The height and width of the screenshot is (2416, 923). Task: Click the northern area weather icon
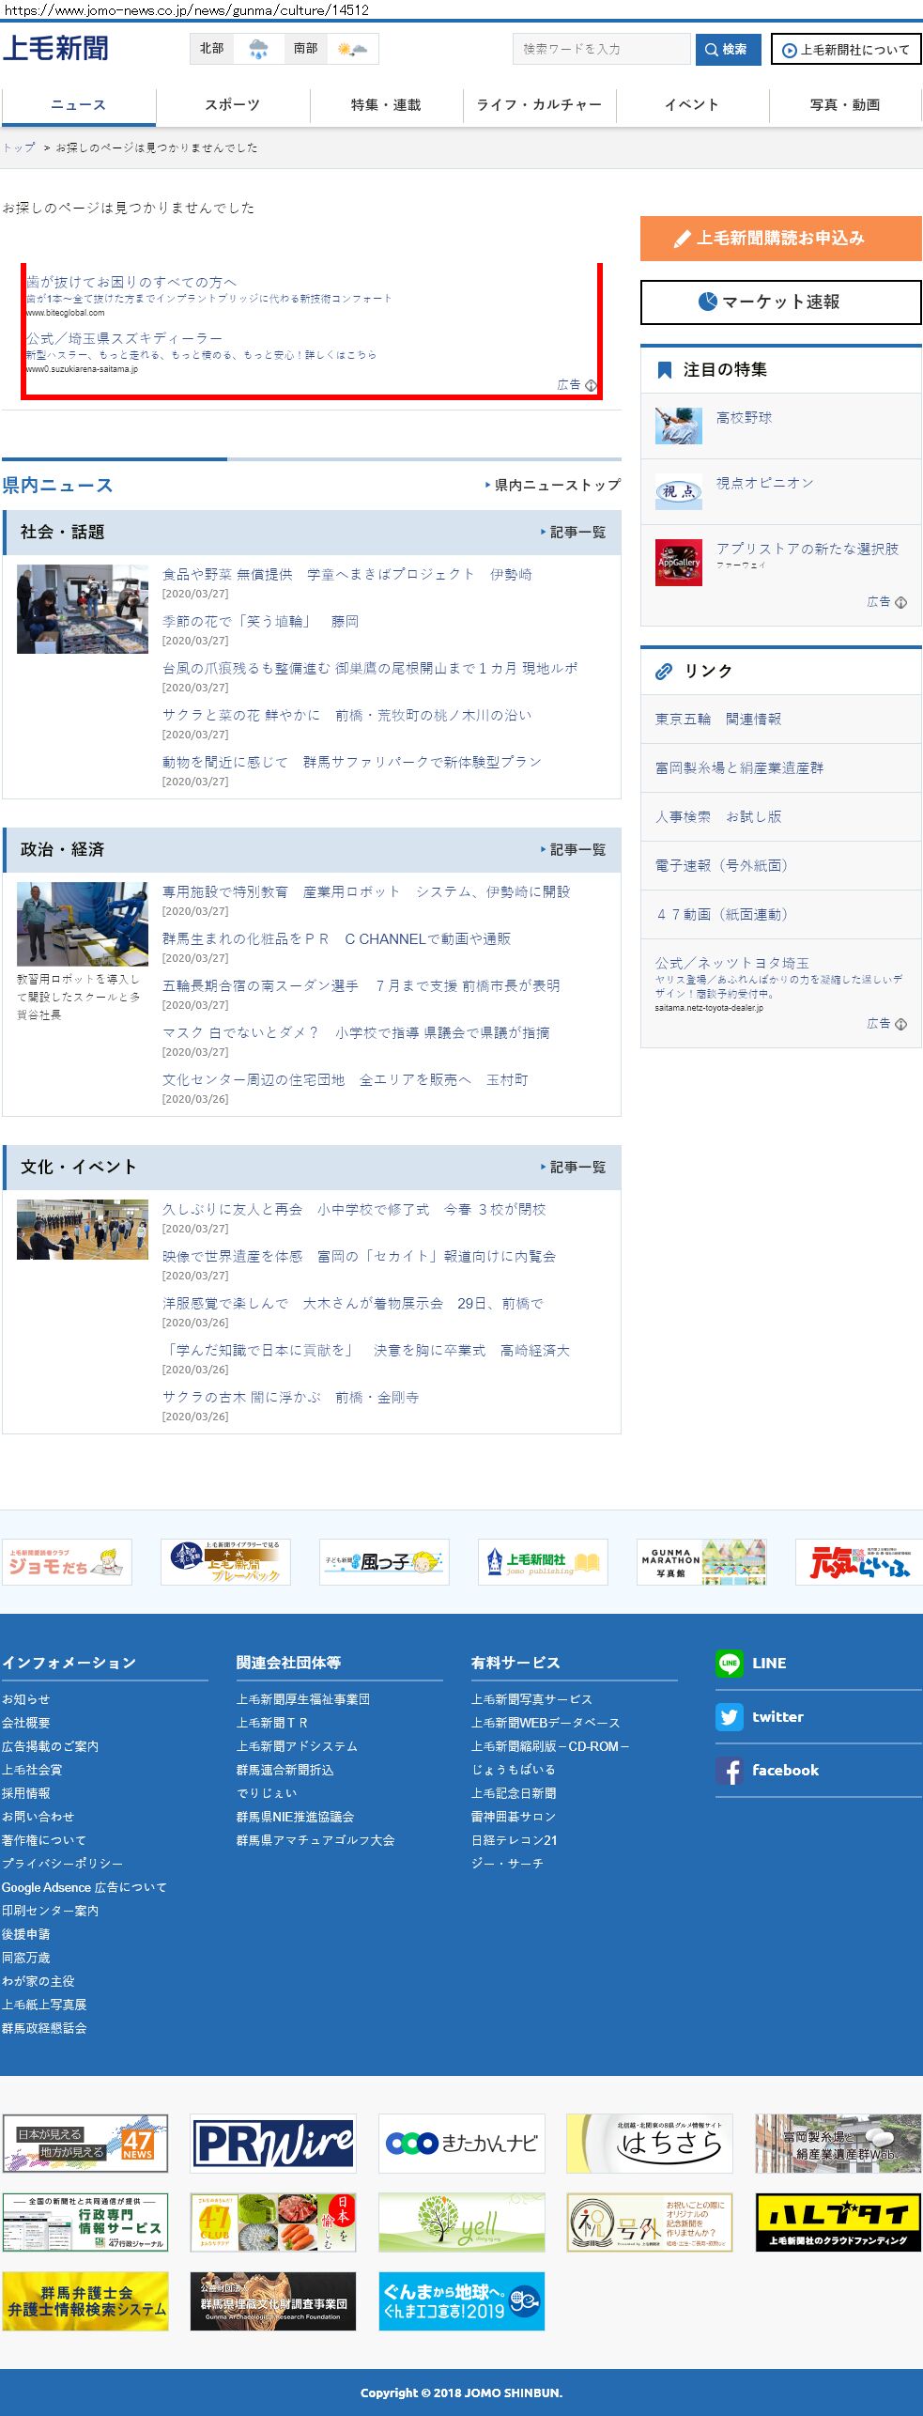pyautogui.click(x=258, y=49)
